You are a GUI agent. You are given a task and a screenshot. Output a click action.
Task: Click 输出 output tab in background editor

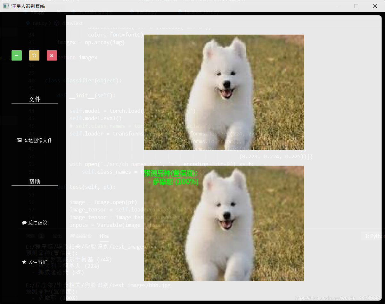point(57,236)
